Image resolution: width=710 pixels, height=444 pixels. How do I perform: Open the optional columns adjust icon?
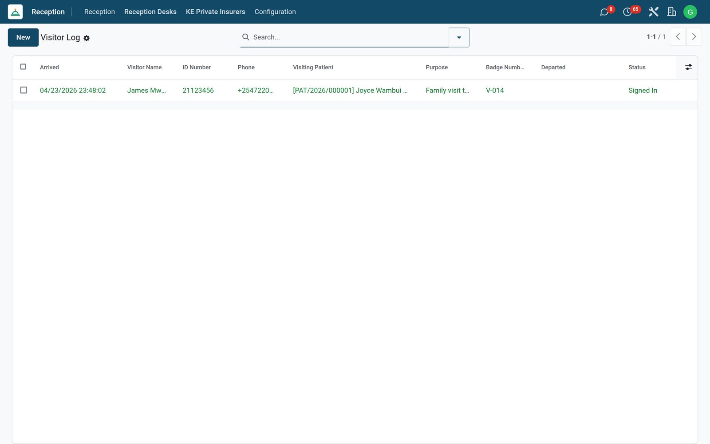coord(688,67)
